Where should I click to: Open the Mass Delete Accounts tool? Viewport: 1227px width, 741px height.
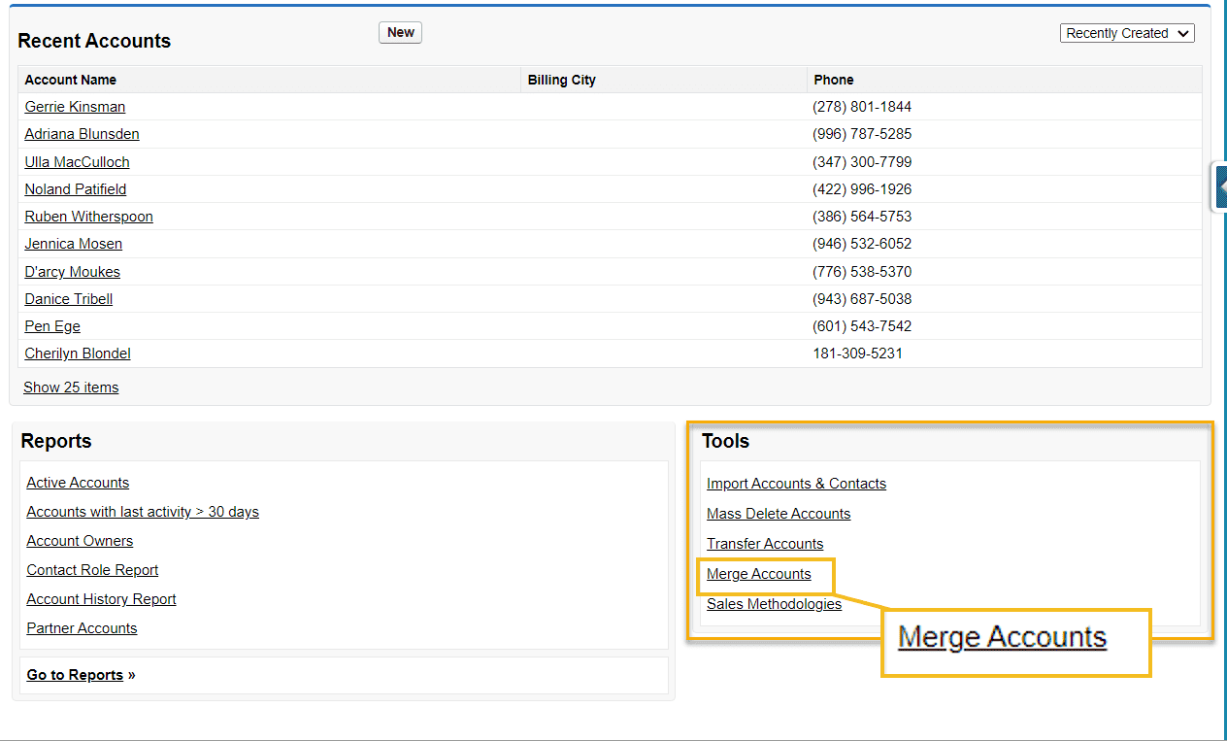click(x=778, y=513)
